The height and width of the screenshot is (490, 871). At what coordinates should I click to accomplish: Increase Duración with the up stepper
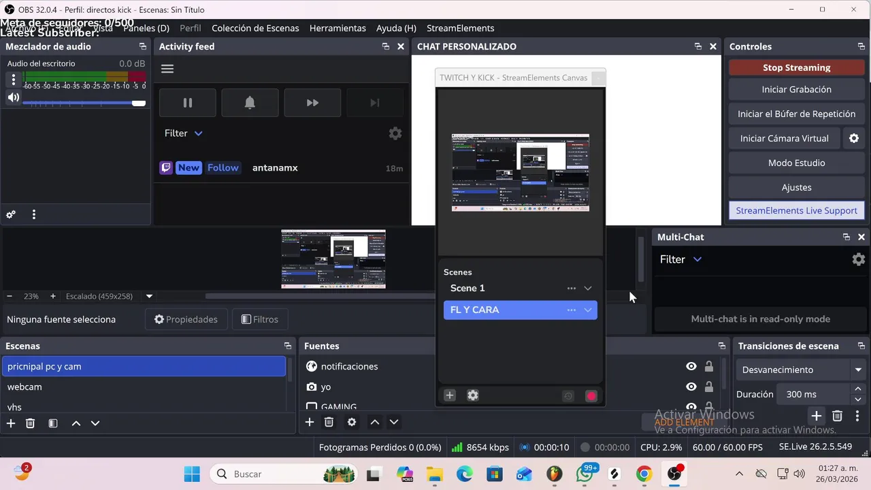pyautogui.click(x=857, y=389)
